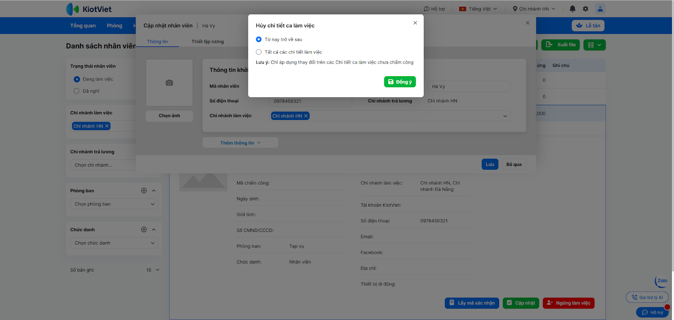Image resolution: width=674 pixels, height=320 pixels.
Task: Remove the Chi nhánh HN filter tag in sidebar
Action: pyautogui.click(x=107, y=126)
